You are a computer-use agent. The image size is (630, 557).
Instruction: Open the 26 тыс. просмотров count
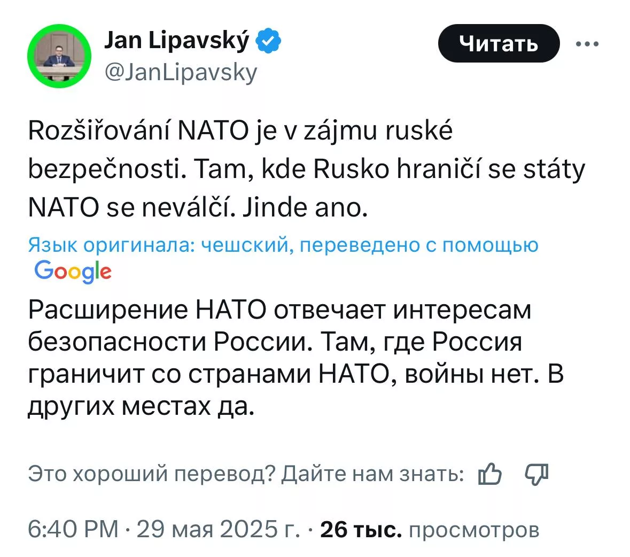tap(430, 529)
